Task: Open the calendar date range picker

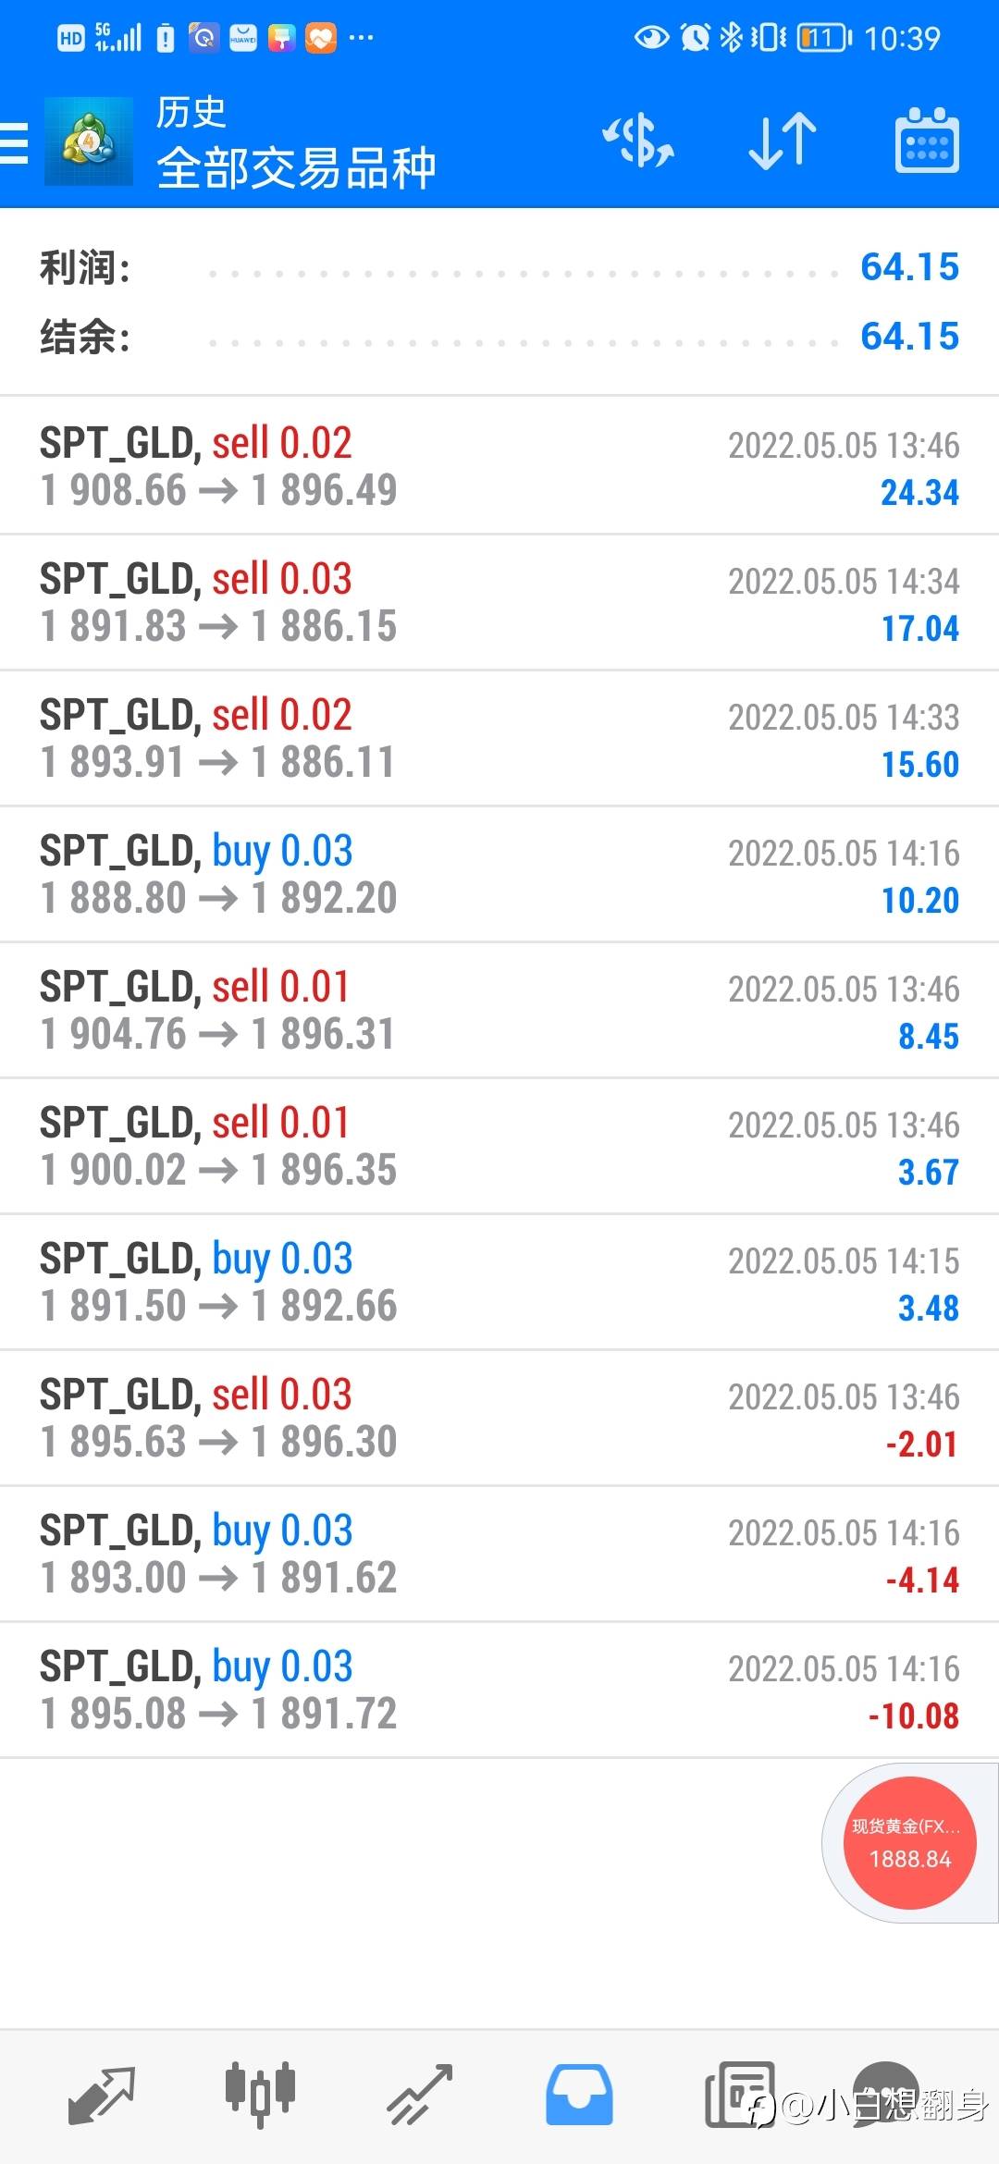Action: point(927,141)
